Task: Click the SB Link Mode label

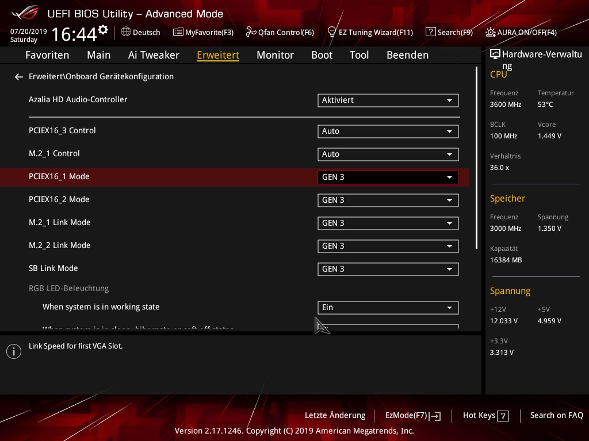Action: click(53, 269)
